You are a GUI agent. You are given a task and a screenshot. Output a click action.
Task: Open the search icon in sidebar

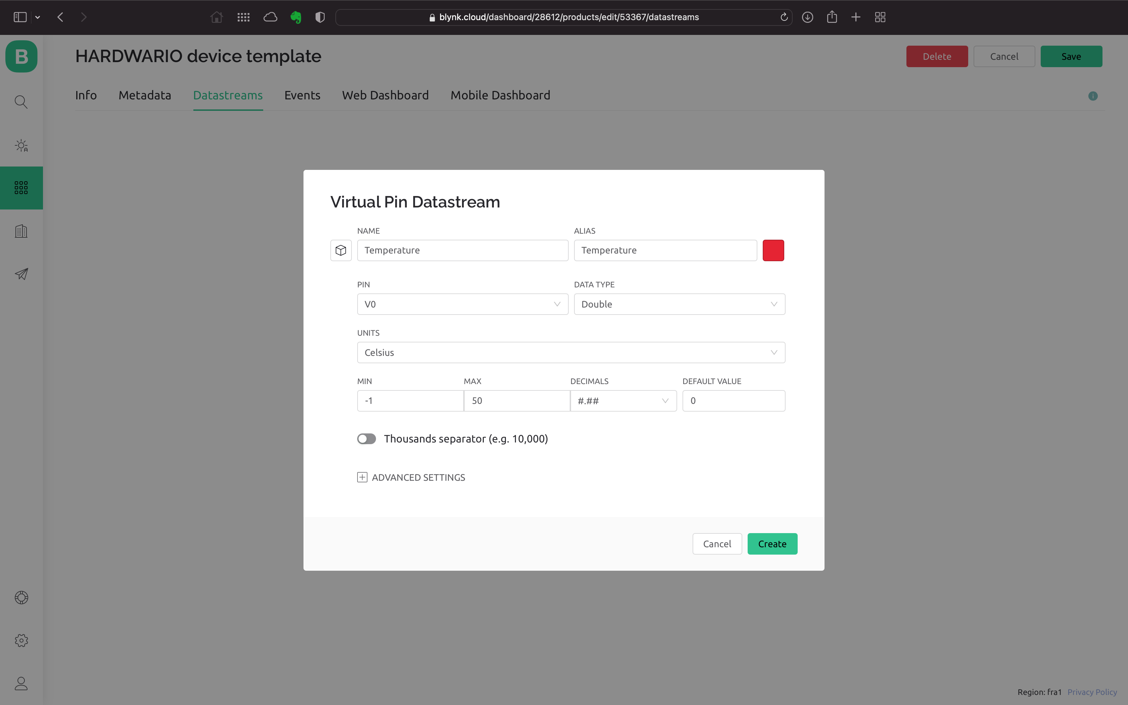21,102
